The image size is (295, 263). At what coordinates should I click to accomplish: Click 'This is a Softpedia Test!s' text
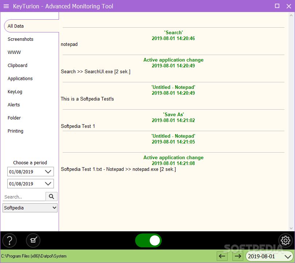pyautogui.click(x=87, y=99)
